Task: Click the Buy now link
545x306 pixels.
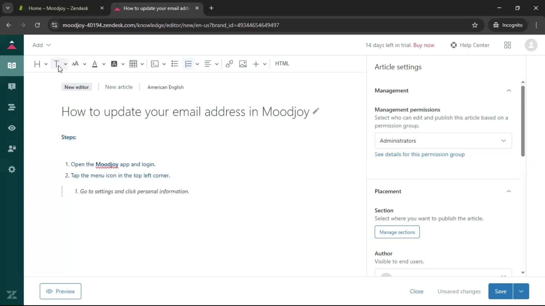Action: pyautogui.click(x=424, y=45)
